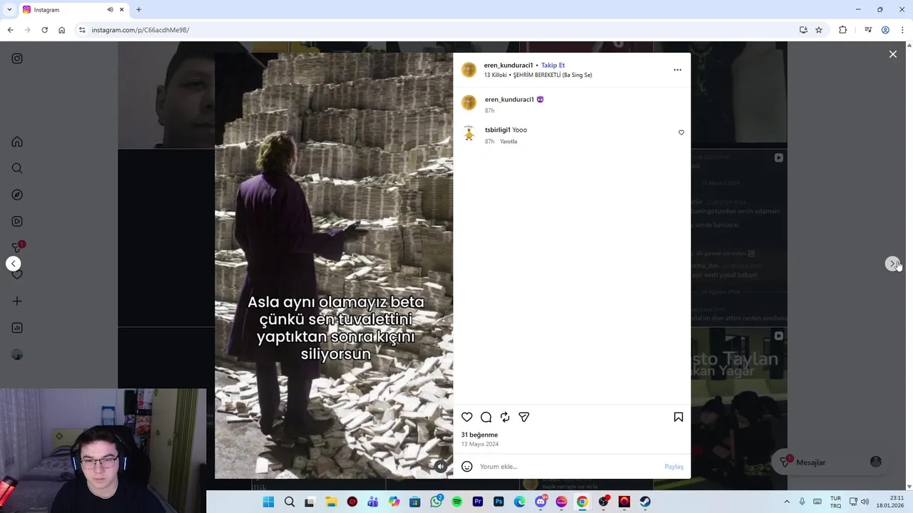Open Reels icon in Instagram sidebar
Screen dimensions: 913x513
[x=17, y=222]
